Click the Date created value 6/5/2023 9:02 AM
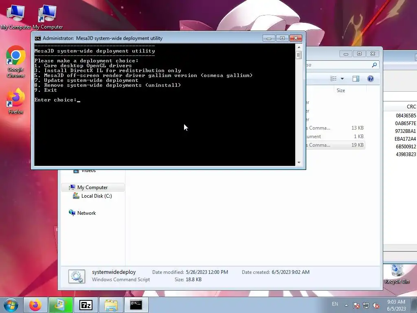This screenshot has height=313, width=417. coord(290,272)
